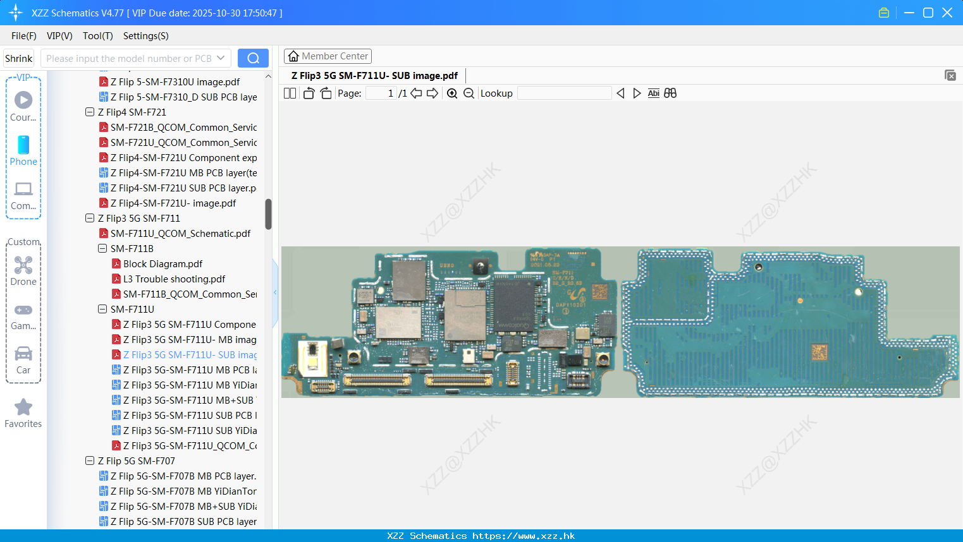The height and width of the screenshot is (542, 963).
Task: Collapse the Z Flip 5G SM-F707 node
Action: pyautogui.click(x=90, y=461)
